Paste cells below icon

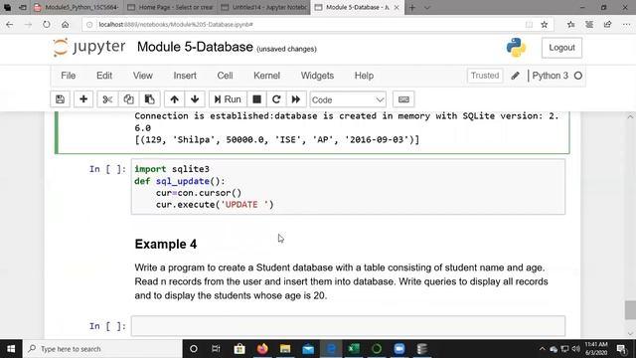click(x=150, y=99)
